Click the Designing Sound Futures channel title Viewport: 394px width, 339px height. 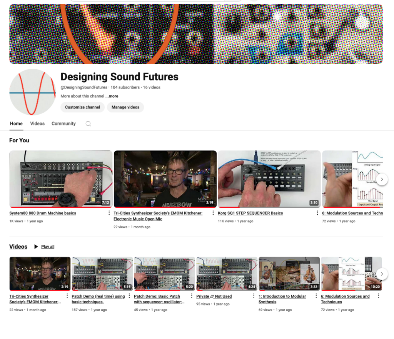120,77
